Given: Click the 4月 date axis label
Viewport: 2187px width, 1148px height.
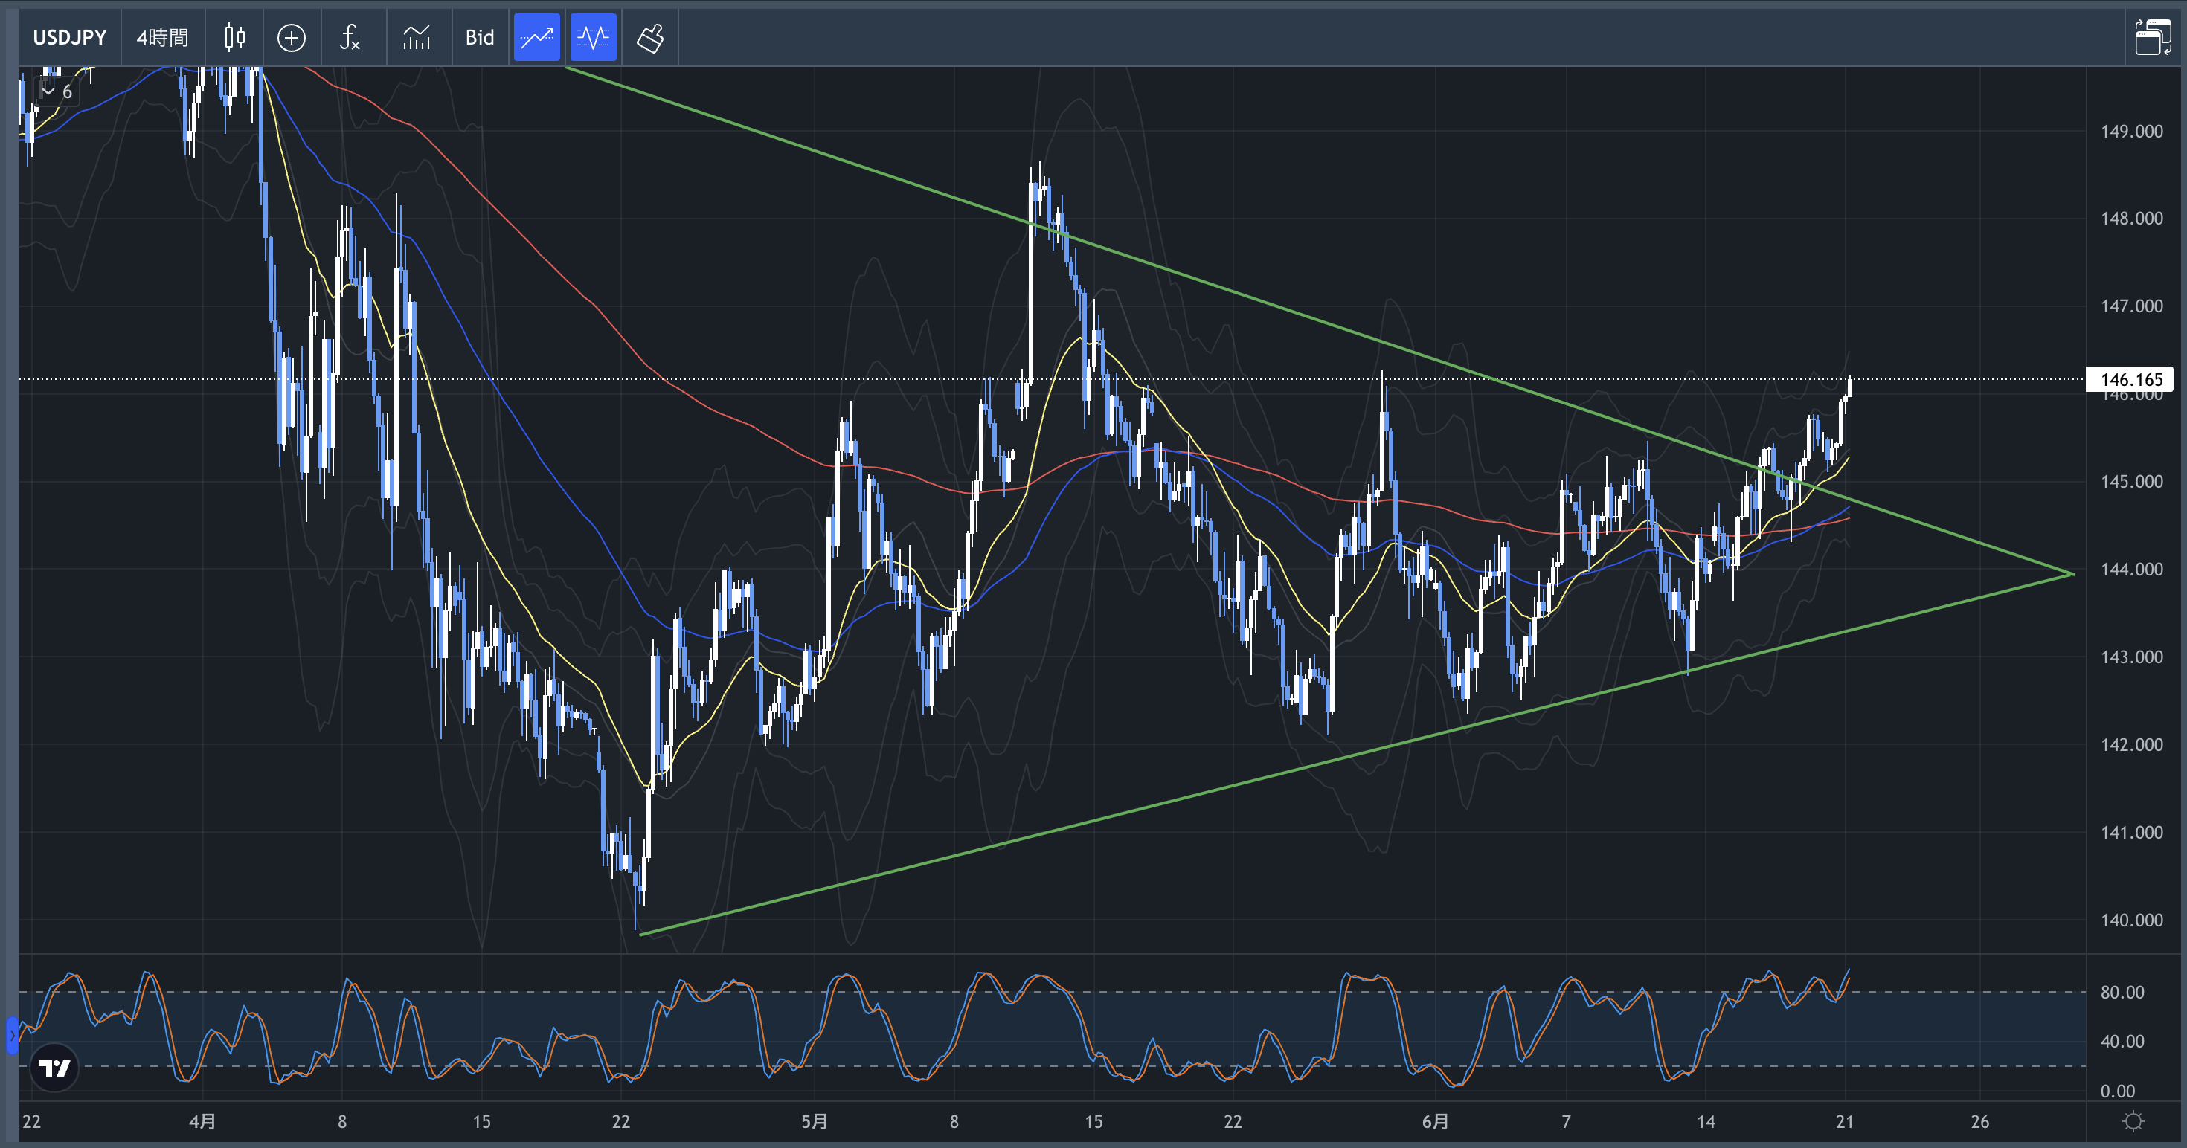Looking at the screenshot, I should click(x=202, y=1122).
